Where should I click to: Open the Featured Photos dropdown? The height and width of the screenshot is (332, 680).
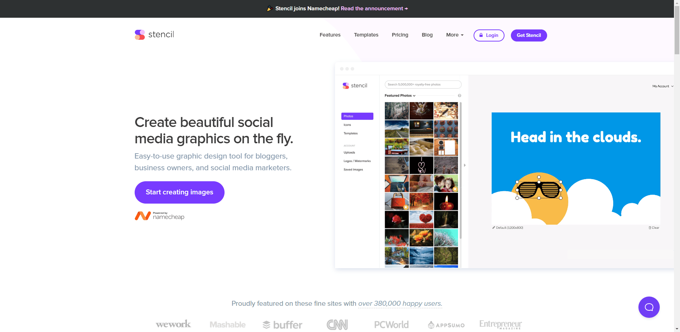pos(400,96)
